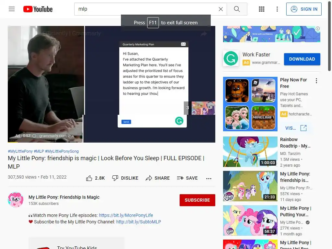Click the Grammarly banner ad image
The image size is (332, 249).
(271, 34)
